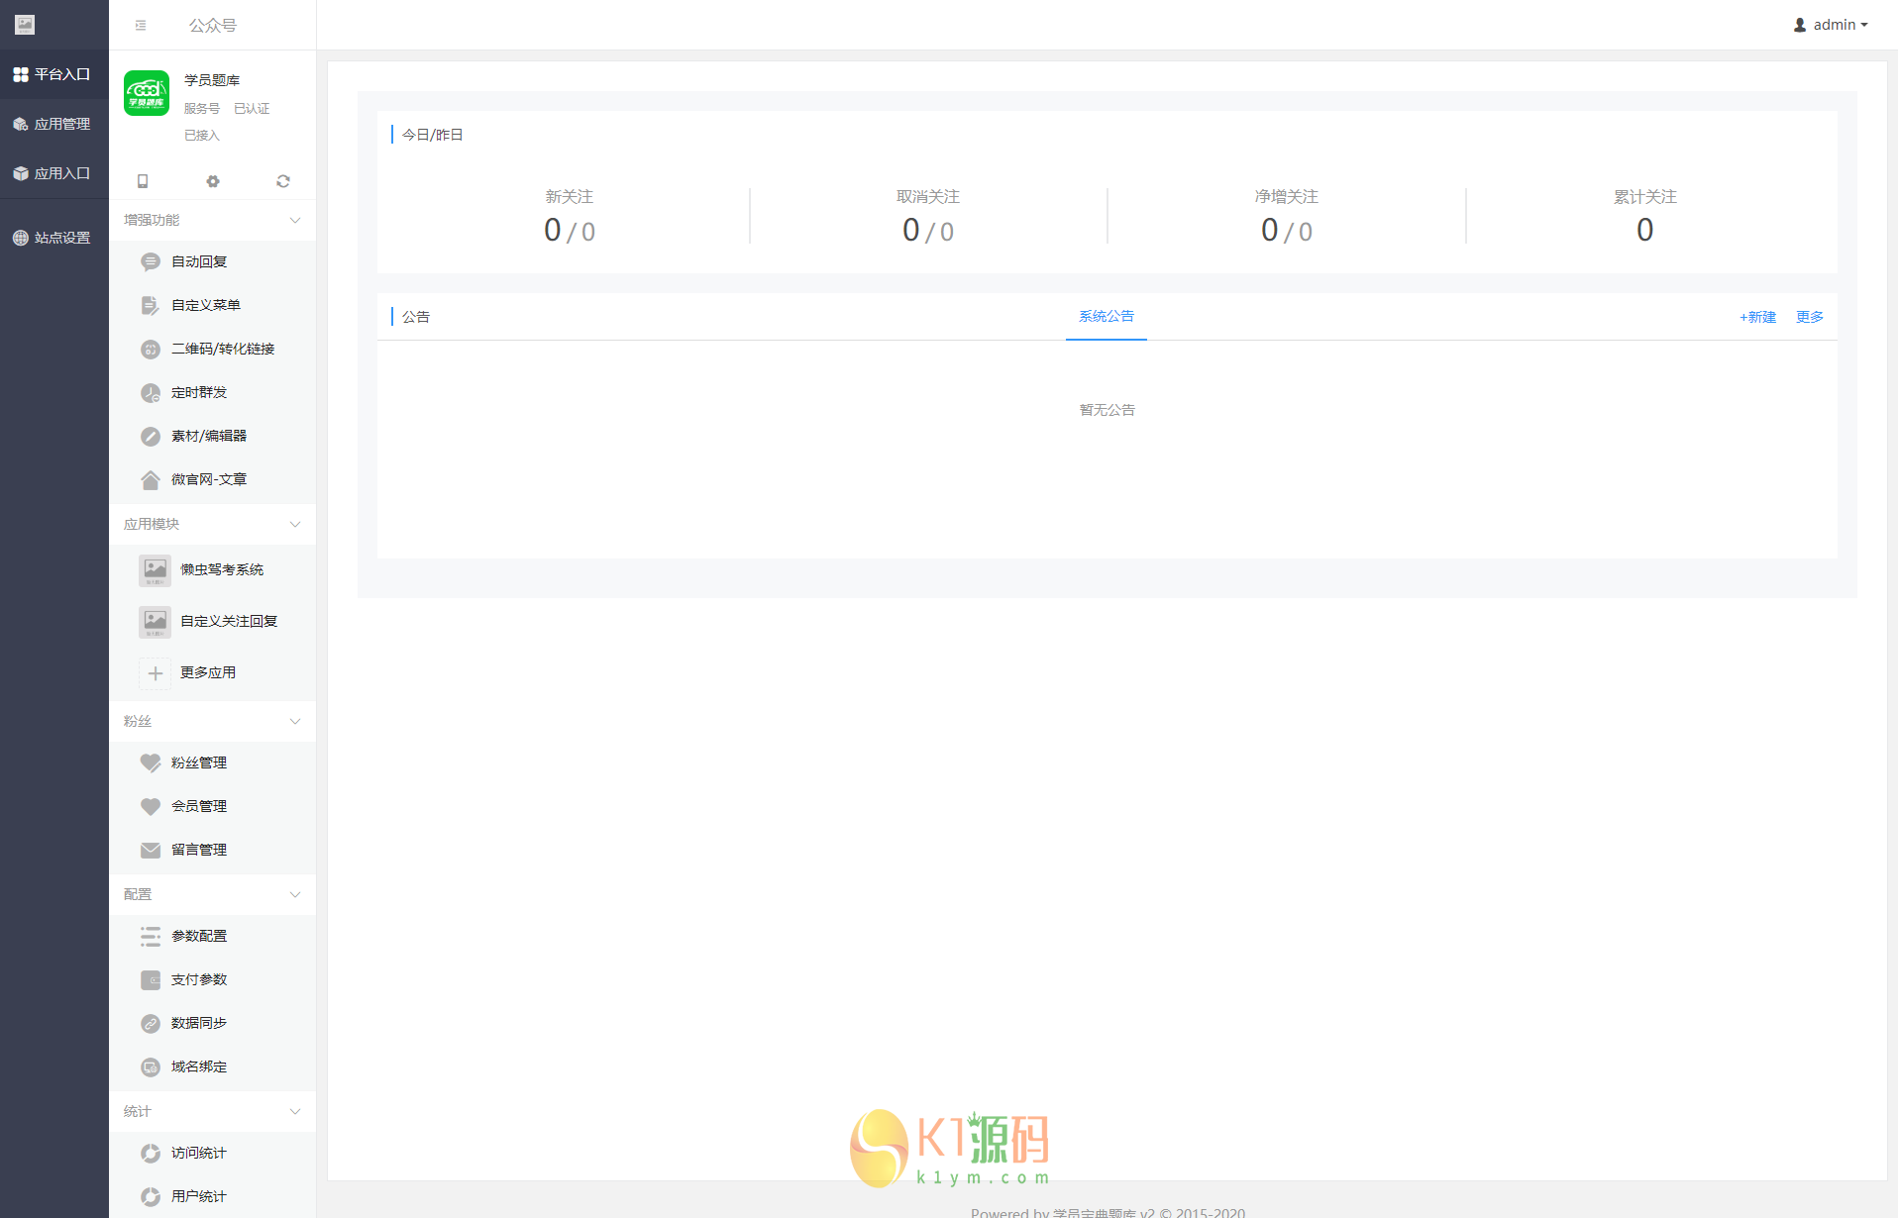The width and height of the screenshot is (1898, 1218).
Task: Click the 微官网-文章 home icon
Action: (x=151, y=480)
